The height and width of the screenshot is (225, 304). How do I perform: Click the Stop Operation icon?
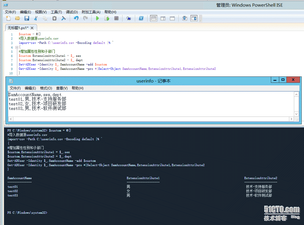(x=116, y=18)
